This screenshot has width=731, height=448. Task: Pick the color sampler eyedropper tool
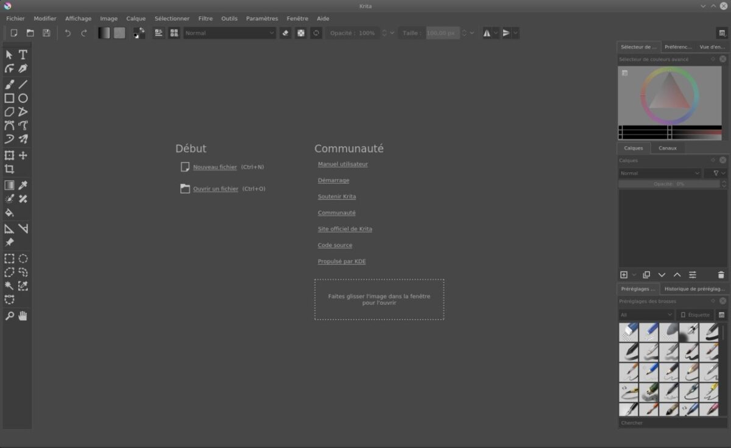23,185
